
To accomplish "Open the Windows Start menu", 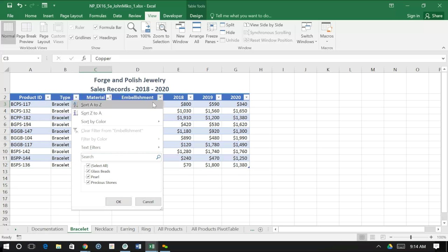I will (6, 246).
